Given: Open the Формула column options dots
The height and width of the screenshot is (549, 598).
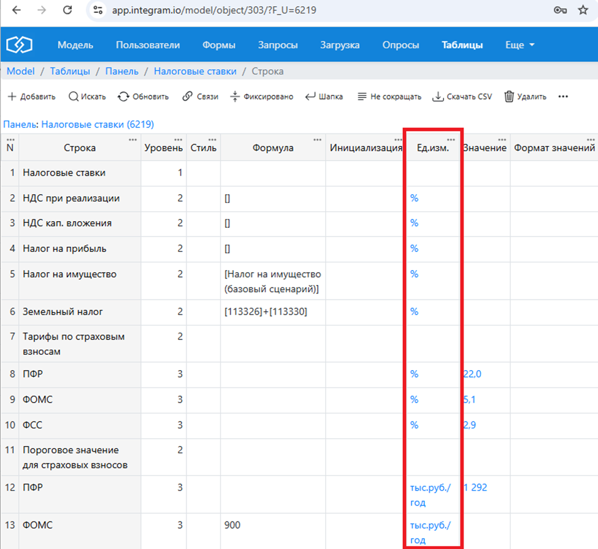Looking at the screenshot, I should (x=317, y=140).
